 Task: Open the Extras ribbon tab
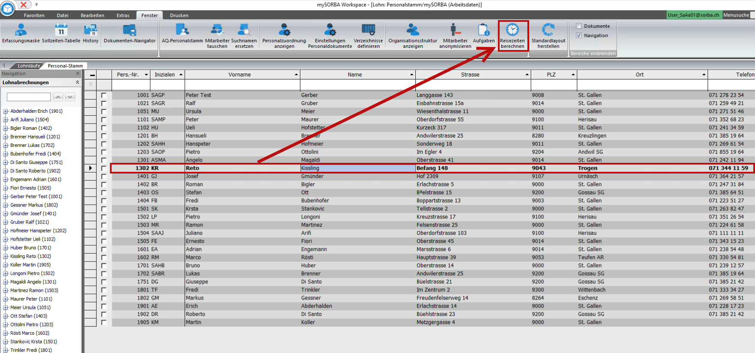123,15
